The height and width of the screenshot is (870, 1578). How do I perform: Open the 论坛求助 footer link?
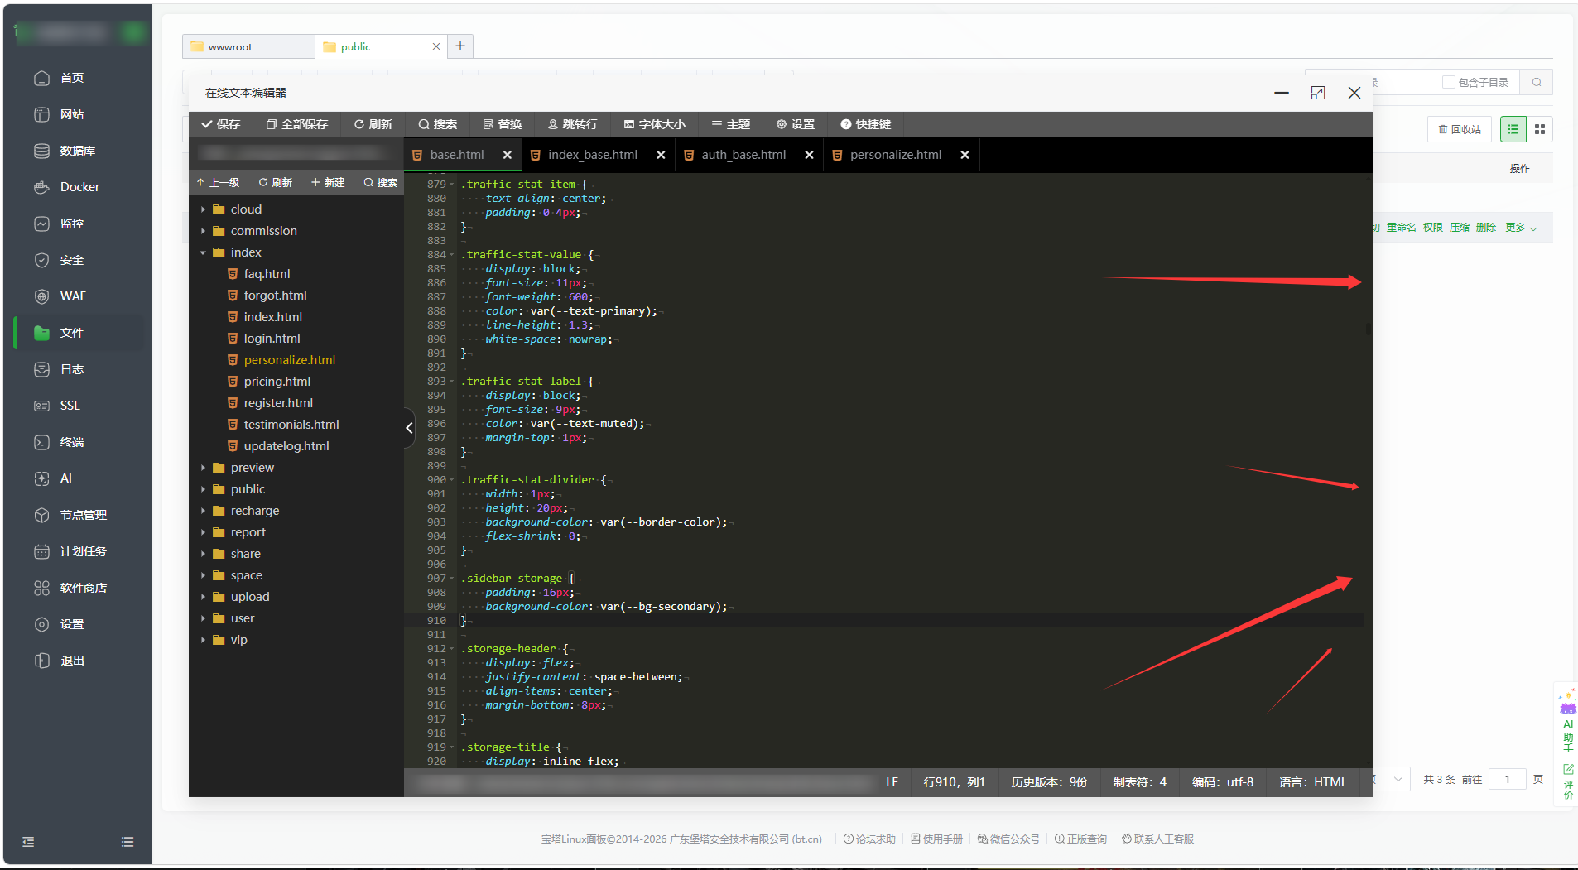pyautogui.click(x=869, y=839)
